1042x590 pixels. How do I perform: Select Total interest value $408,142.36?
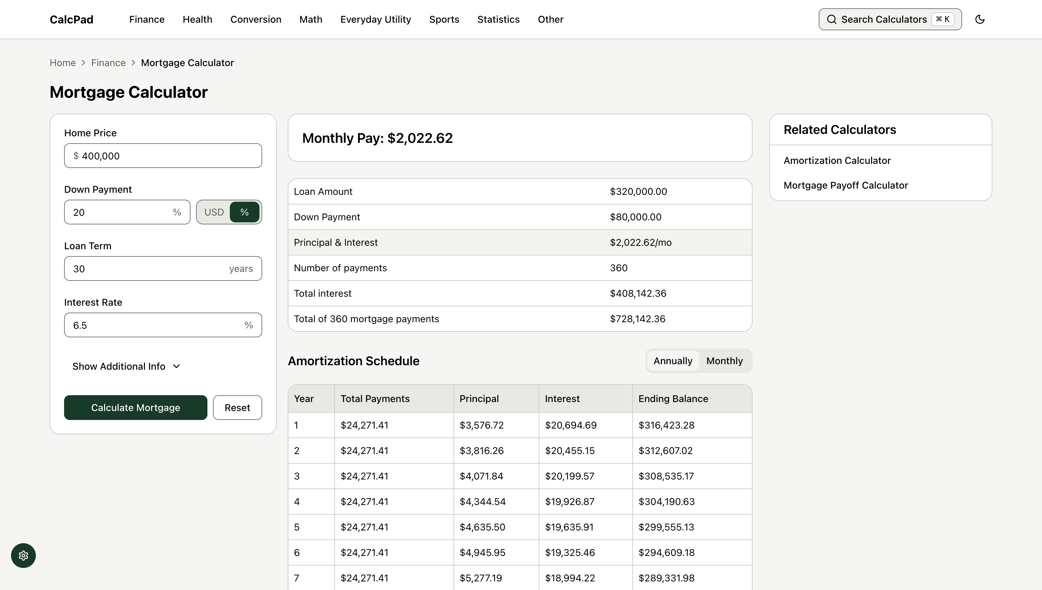(637, 293)
